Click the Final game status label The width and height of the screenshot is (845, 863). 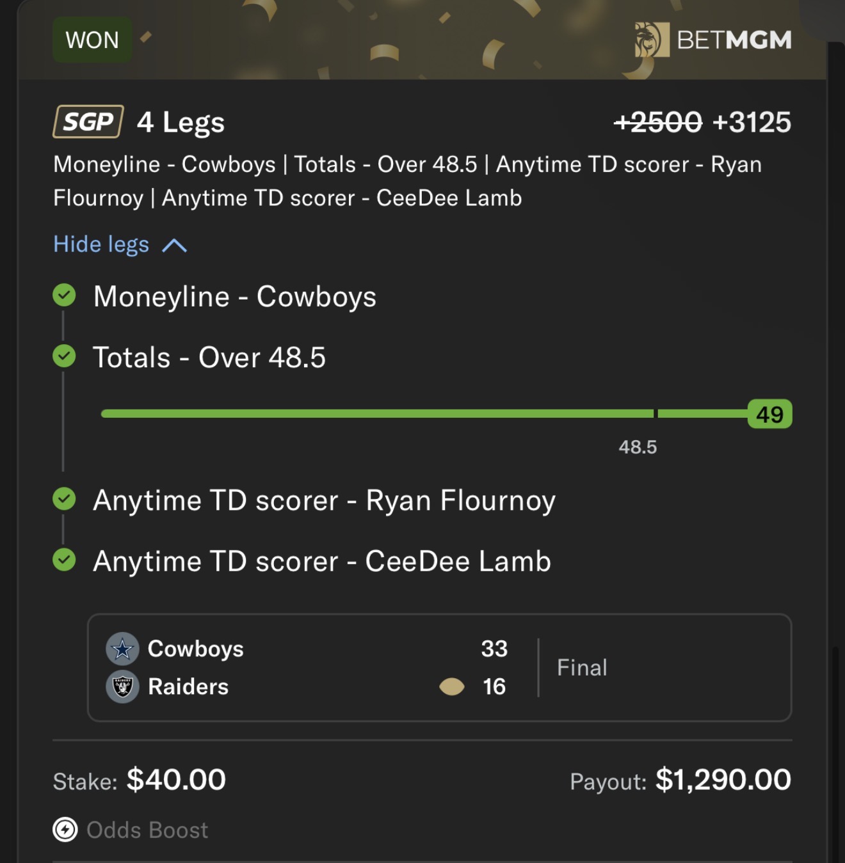click(x=582, y=668)
